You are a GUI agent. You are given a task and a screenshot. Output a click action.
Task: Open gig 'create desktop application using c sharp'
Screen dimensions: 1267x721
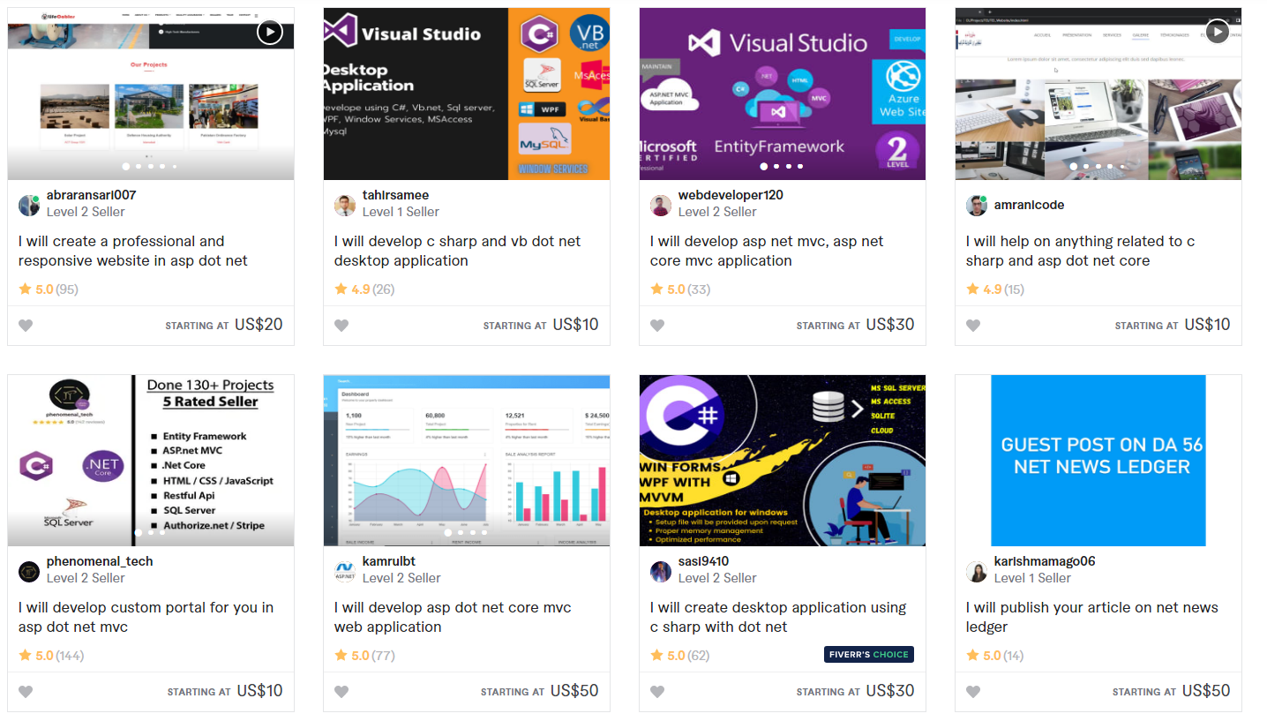click(778, 618)
